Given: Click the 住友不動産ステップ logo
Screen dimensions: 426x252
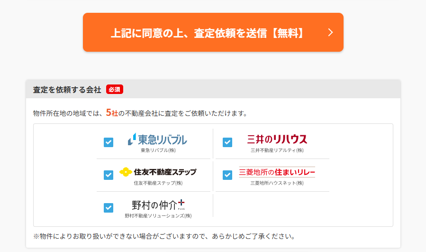Looking at the screenshot, I should tap(158, 172).
